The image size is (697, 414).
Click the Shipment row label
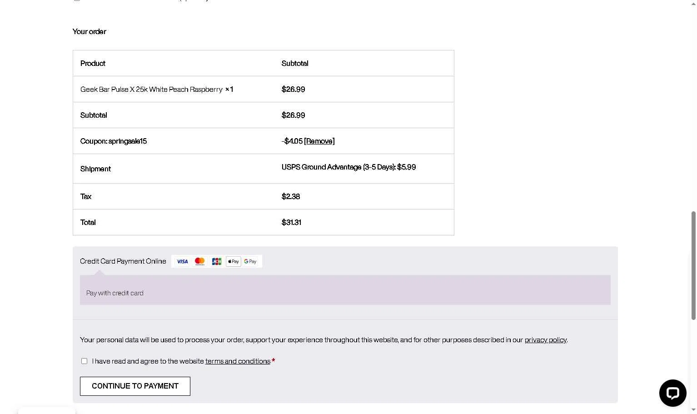point(95,169)
